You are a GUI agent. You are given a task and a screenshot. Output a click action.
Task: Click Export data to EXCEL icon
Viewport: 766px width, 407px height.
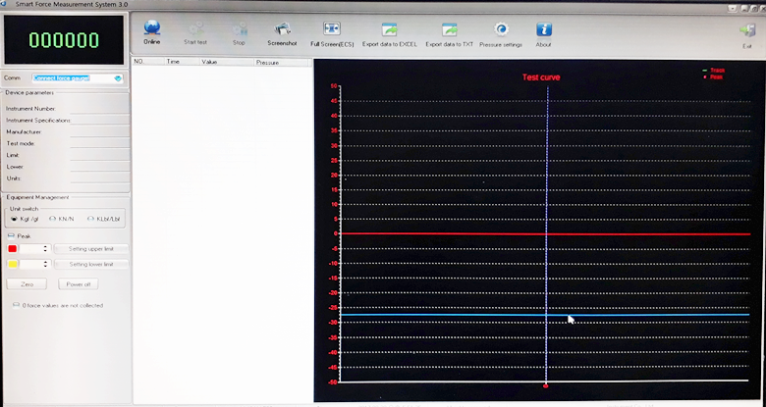[x=390, y=29]
